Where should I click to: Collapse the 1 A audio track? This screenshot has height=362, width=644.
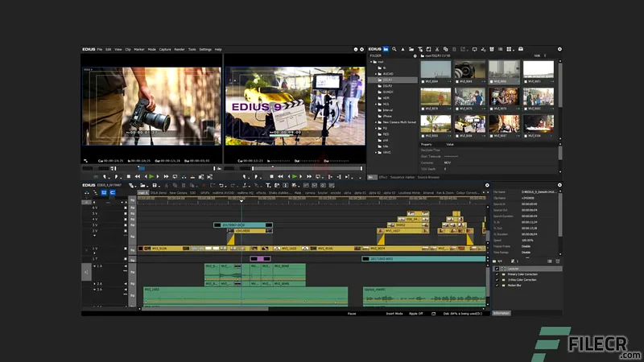click(94, 266)
